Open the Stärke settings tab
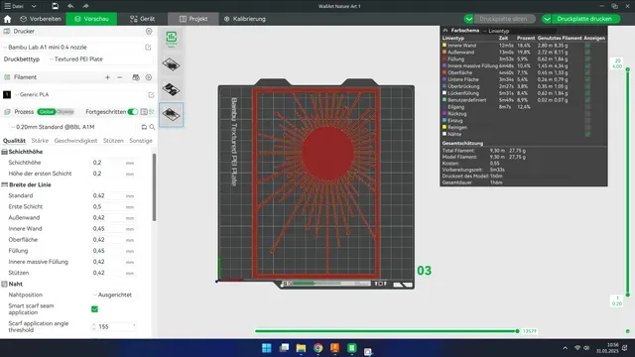This screenshot has width=635, height=357. (x=40, y=141)
